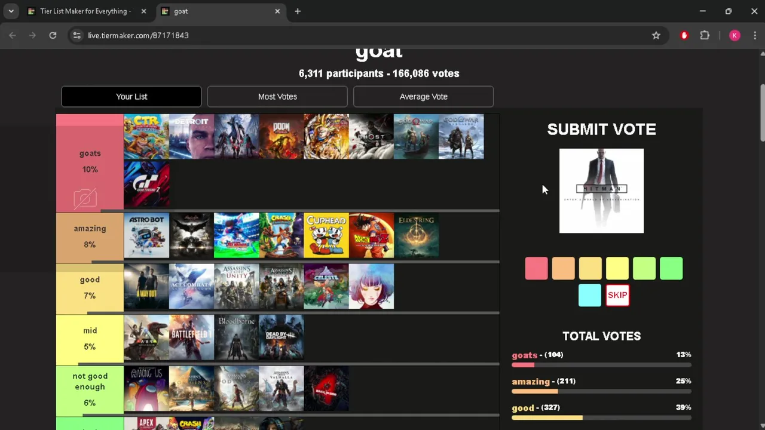
Task: Select the Among Us cover
Action: [x=146, y=389]
